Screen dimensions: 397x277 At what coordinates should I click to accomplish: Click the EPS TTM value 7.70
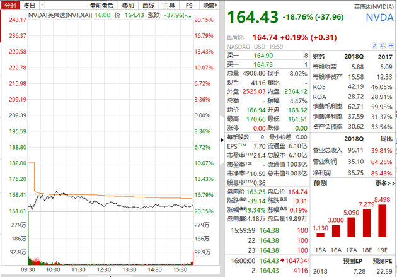(259, 146)
